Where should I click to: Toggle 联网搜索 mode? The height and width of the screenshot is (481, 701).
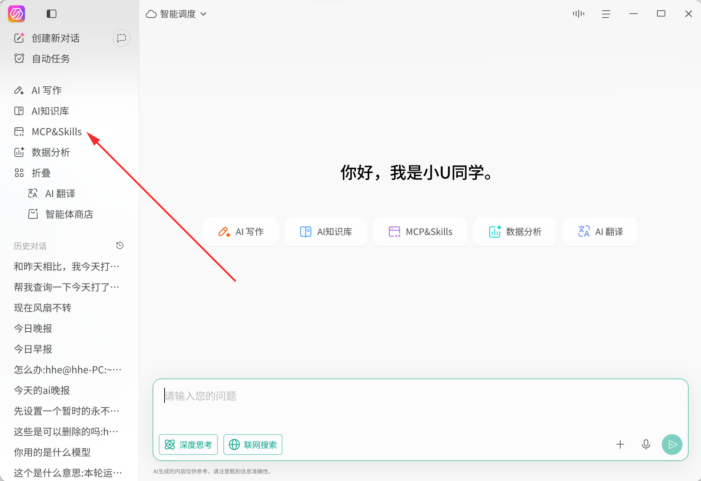click(x=253, y=445)
